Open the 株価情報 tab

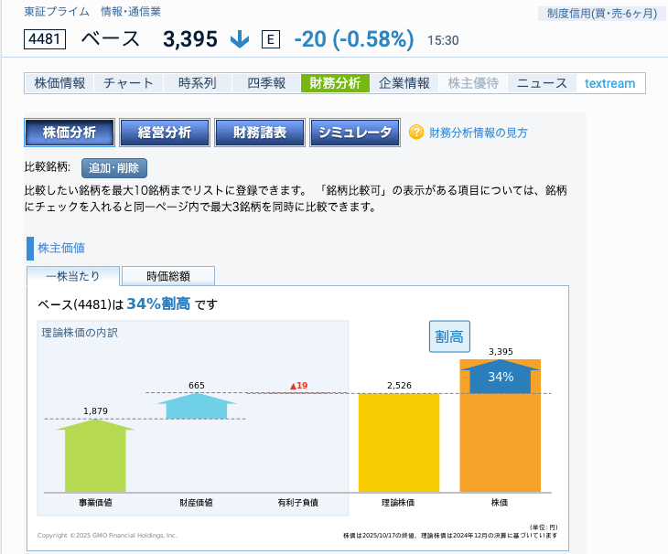point(59,83)
